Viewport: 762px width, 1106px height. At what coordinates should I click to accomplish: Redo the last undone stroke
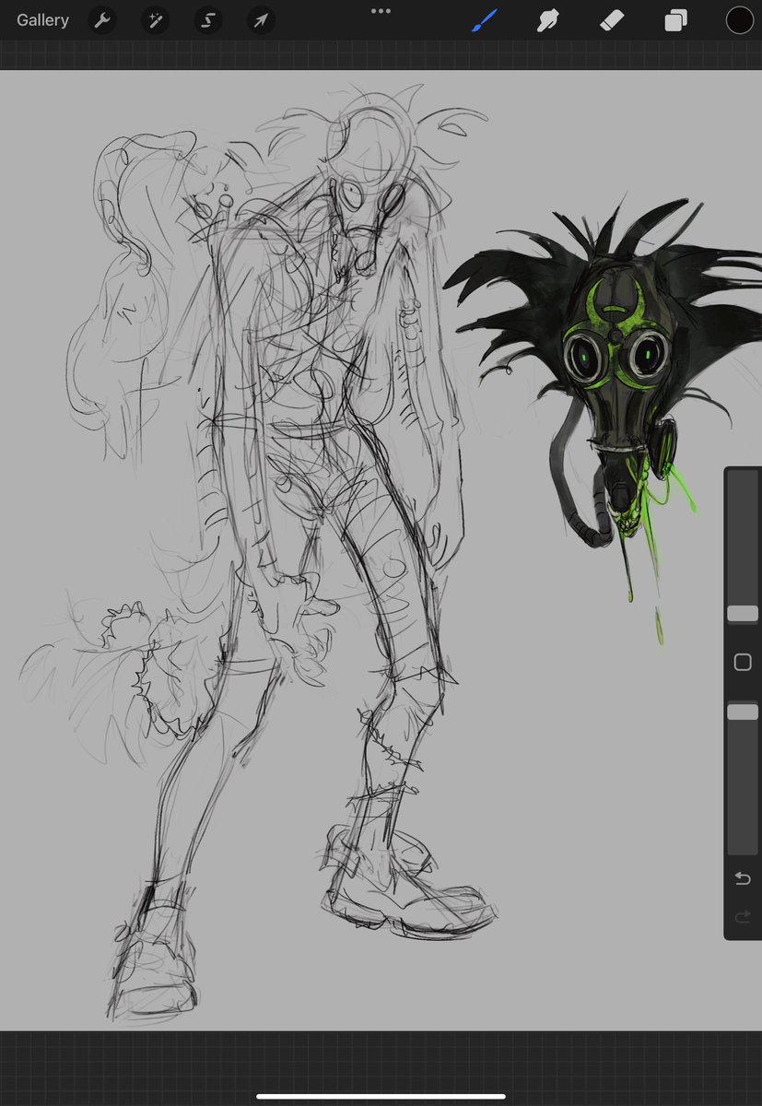point(743,916)
